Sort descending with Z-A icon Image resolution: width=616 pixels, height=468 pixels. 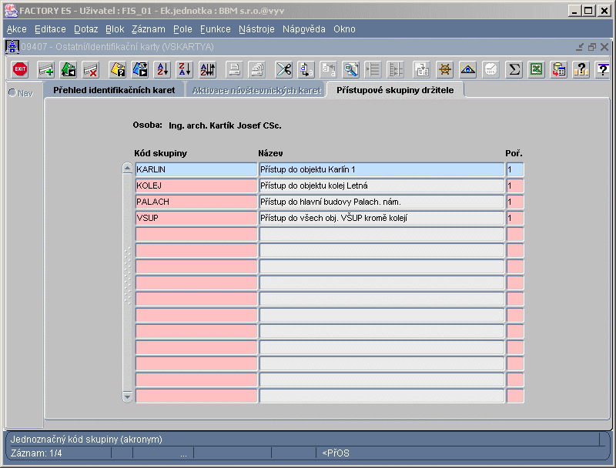click(185, 69)
